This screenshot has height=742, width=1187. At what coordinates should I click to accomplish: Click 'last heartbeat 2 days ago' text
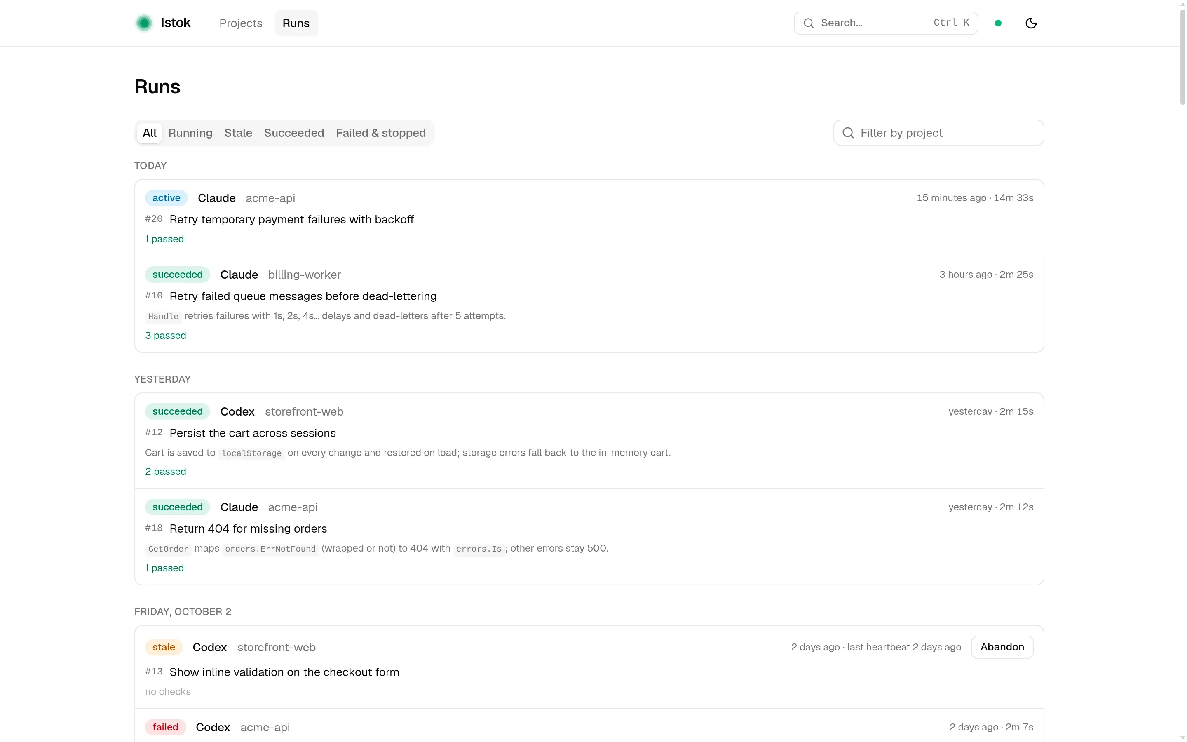pos(904,647)
